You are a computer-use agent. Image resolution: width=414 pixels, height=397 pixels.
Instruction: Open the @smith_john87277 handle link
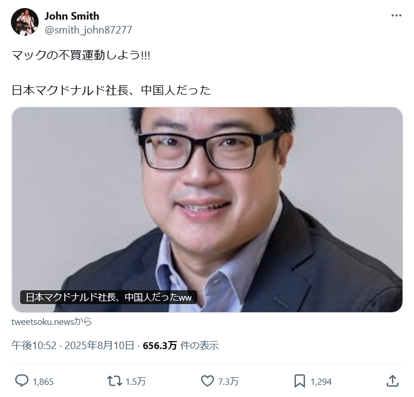click(88, 30)
